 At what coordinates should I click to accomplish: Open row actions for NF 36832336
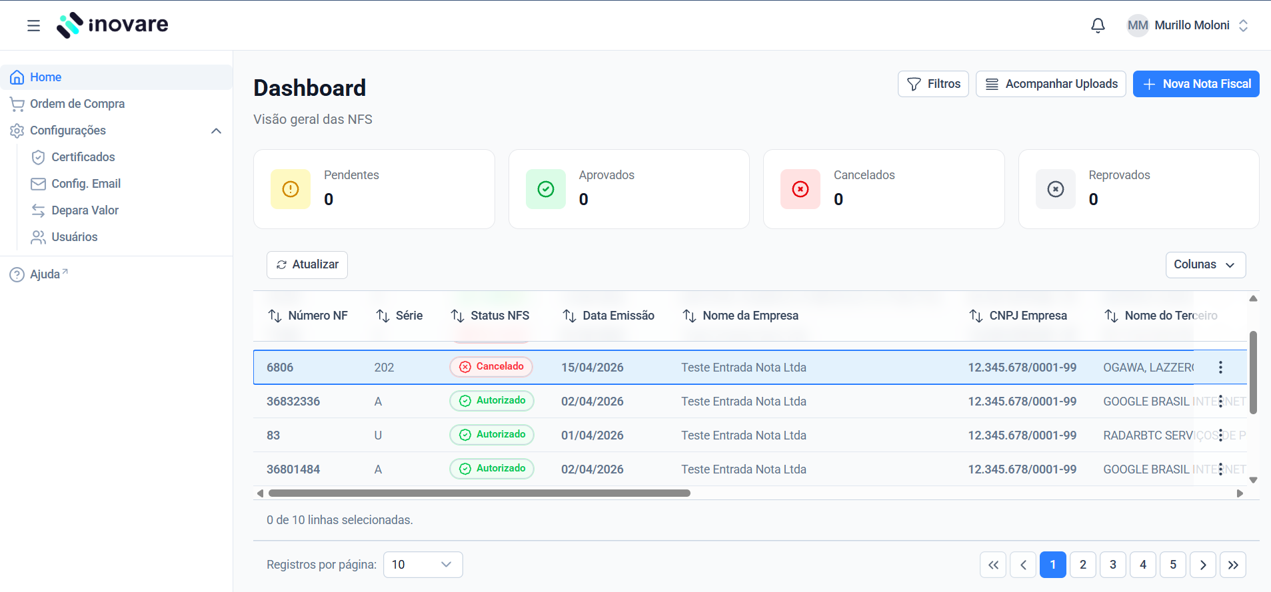pos(1220,401)
